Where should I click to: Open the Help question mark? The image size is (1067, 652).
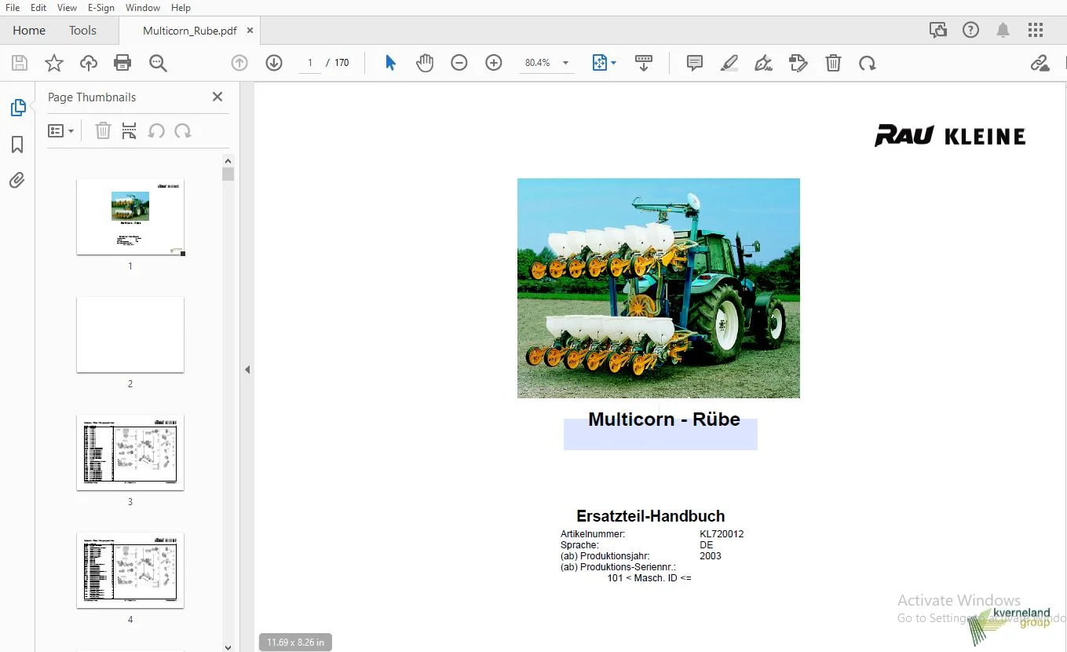tap(971, 30)
